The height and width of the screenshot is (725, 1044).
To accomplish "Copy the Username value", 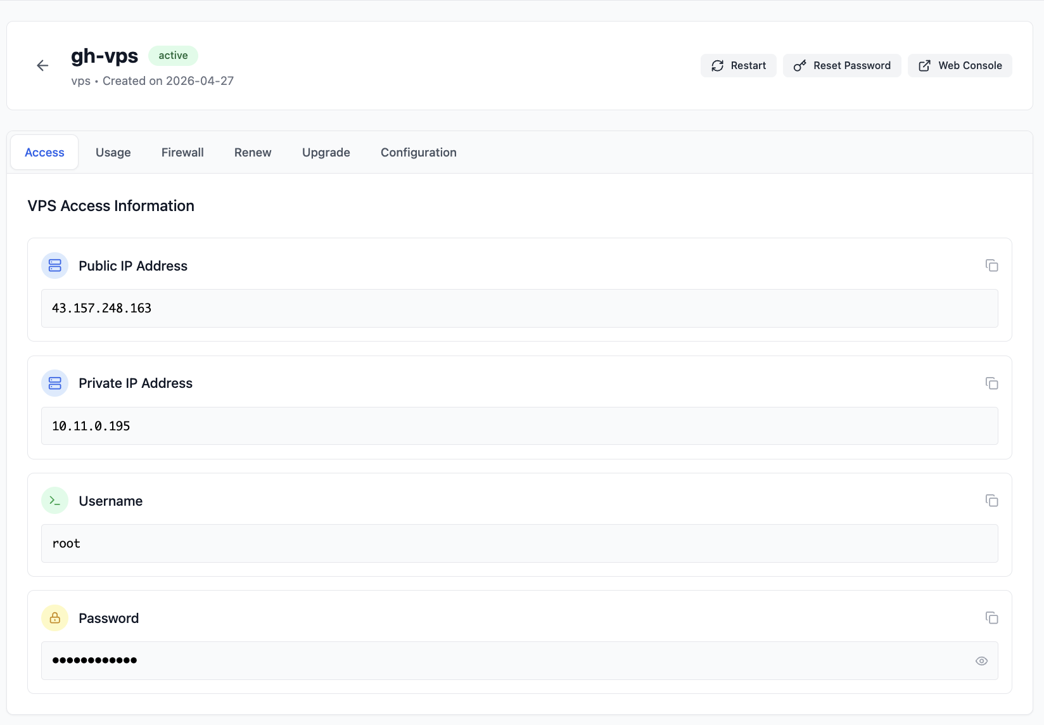I will [x=991, y=501].
